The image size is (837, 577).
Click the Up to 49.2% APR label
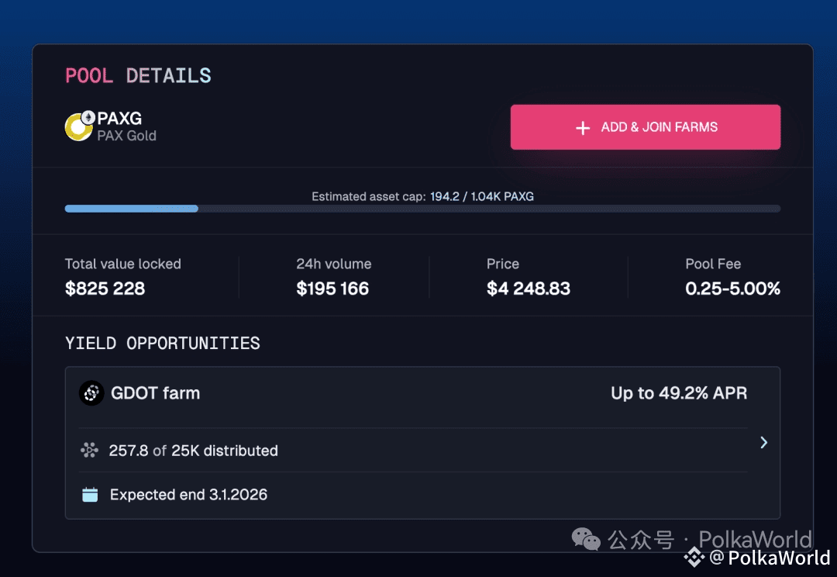679,393
